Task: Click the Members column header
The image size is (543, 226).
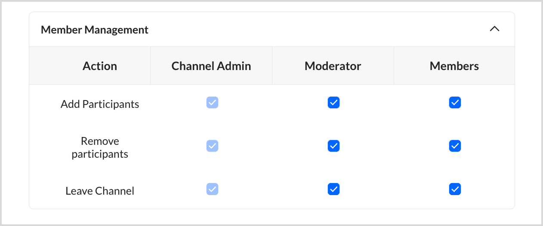Action: [x=454, y=66]
